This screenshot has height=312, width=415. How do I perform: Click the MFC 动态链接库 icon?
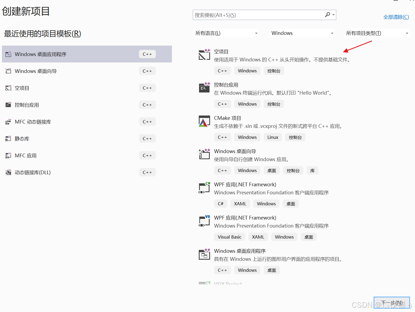[8, 122]
